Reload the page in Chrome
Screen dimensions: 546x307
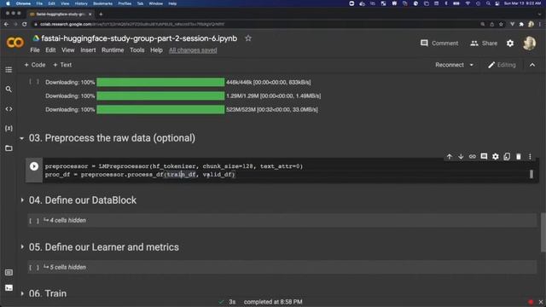click(24, 24)
